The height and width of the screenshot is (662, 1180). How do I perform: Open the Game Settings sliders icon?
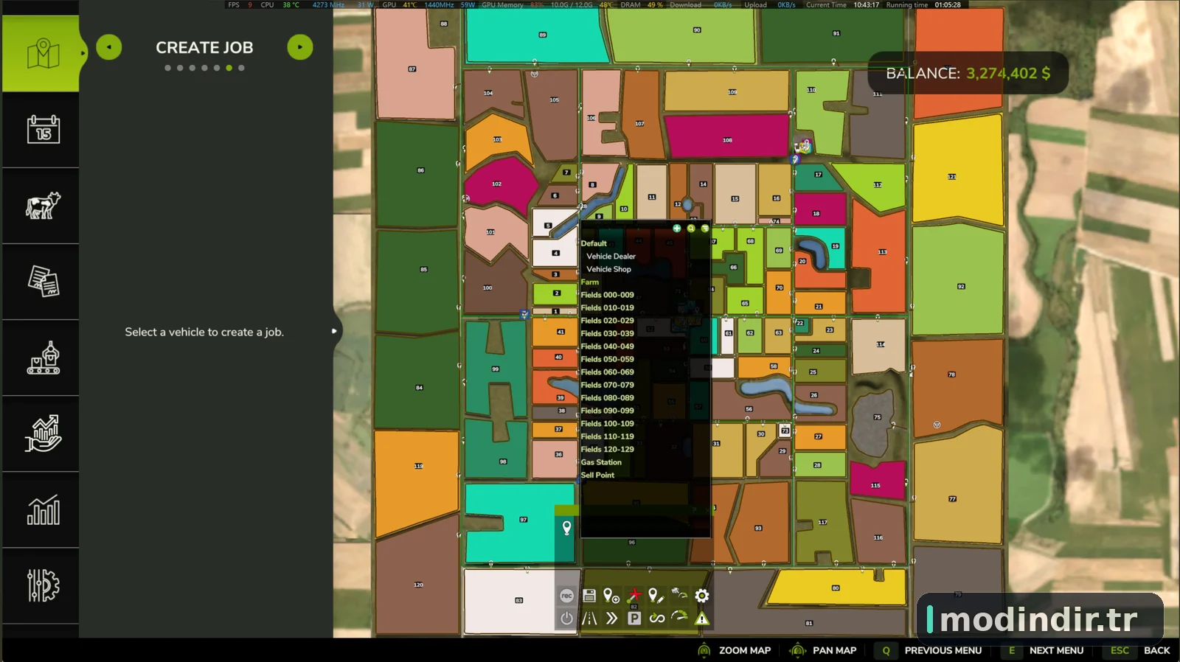coord(41,585)
